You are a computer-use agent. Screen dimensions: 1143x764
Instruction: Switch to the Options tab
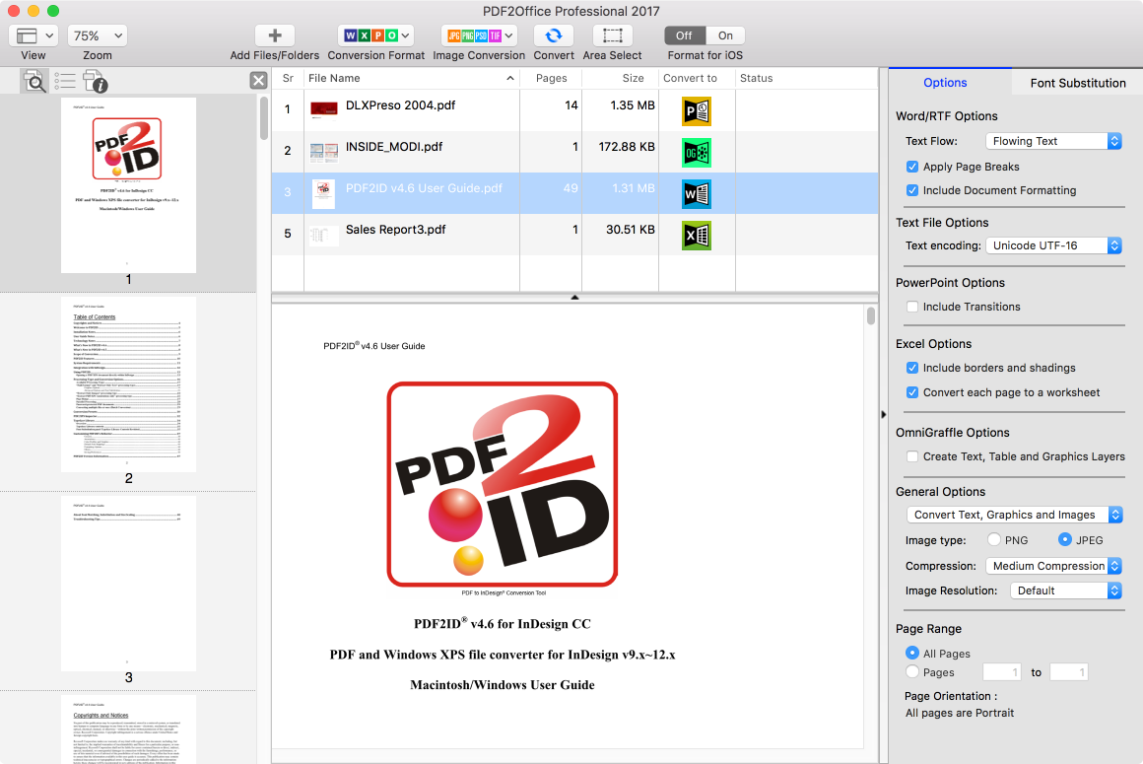[945, 83]
